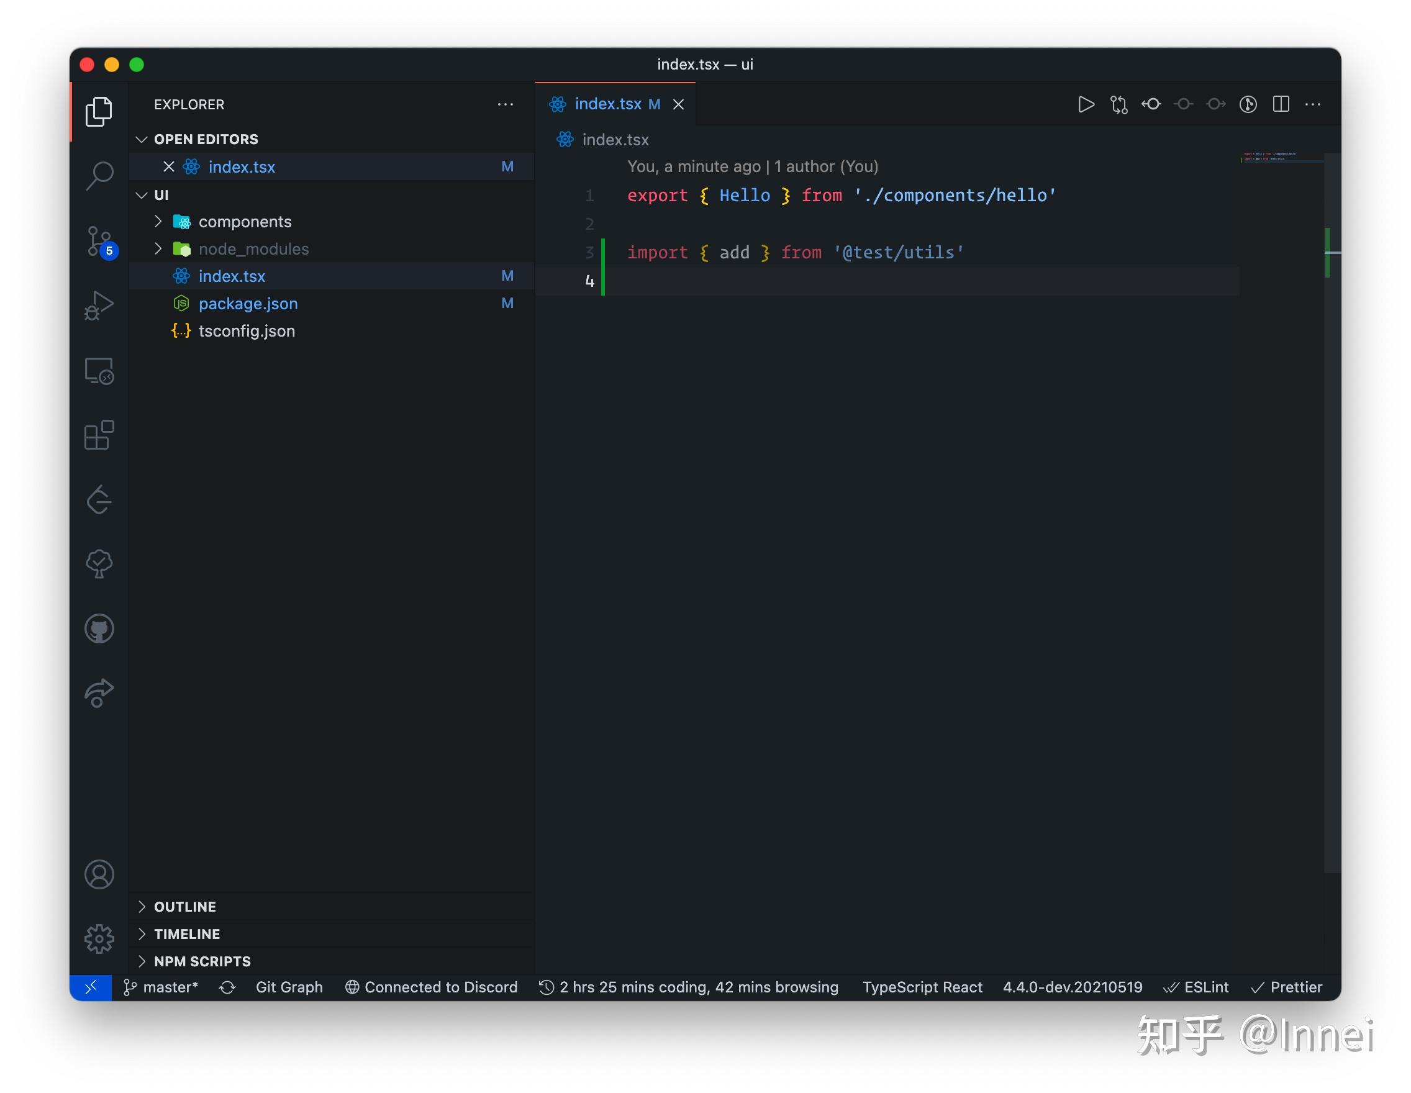Toggle ESLint in status bar
The image size is (1411, 1093).
[1196, 987]
